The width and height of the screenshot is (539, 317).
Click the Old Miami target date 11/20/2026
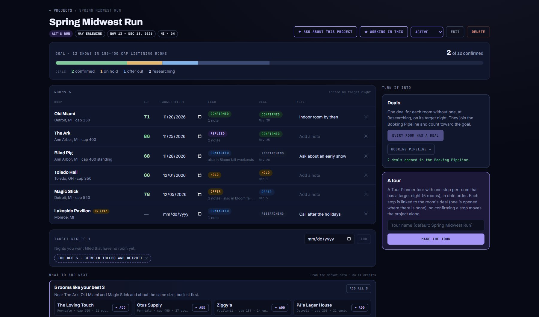pos(174,117)
